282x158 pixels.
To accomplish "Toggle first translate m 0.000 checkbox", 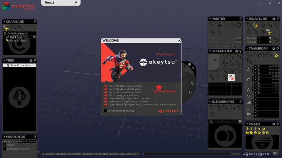I will pyautogui.click(x=255, y=66).
